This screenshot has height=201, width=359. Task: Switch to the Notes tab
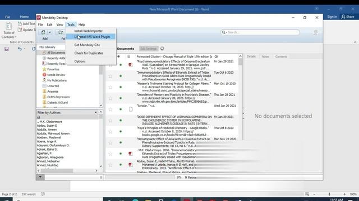click(x=265, y=56)
